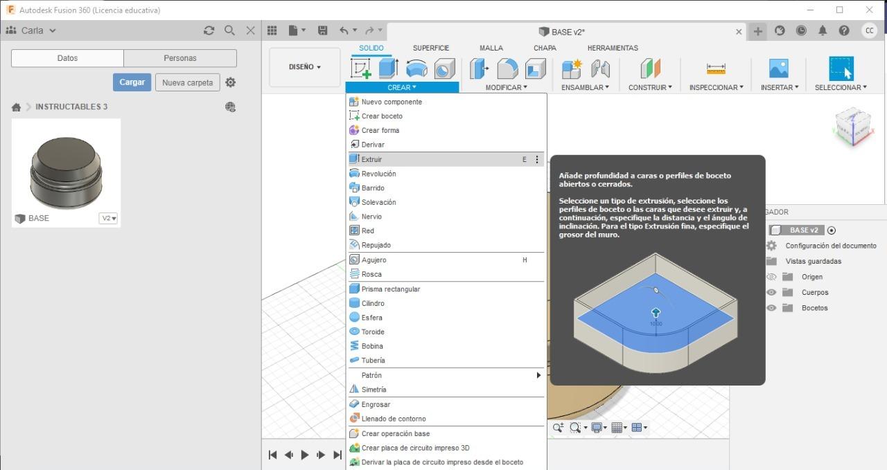Click the Nuevo componente assemble icon
This screenshot has height=470, width=887.
572,69
